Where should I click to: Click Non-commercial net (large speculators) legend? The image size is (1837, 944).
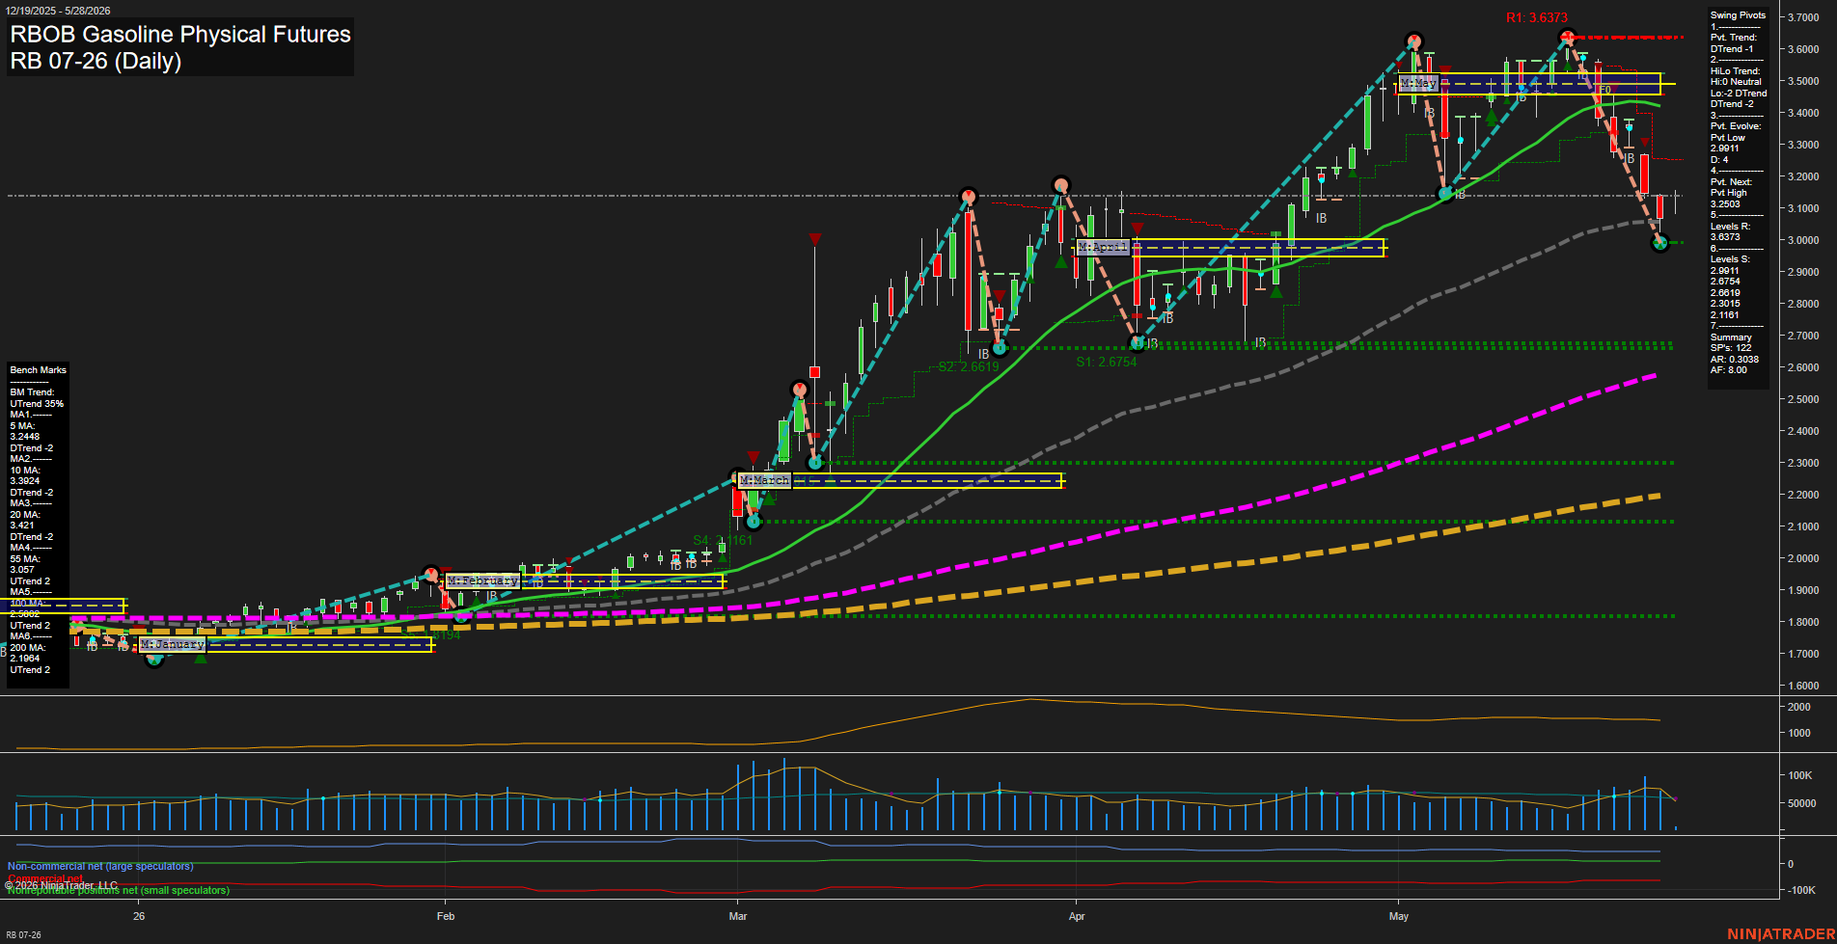click(x=100, y=866)
